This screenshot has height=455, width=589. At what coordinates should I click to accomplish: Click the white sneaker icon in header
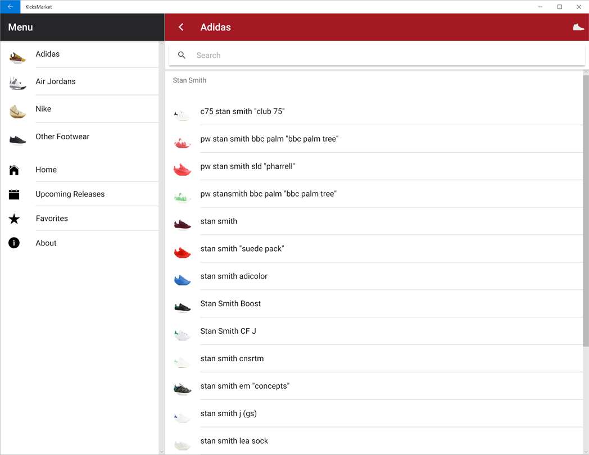pos(578,27)
